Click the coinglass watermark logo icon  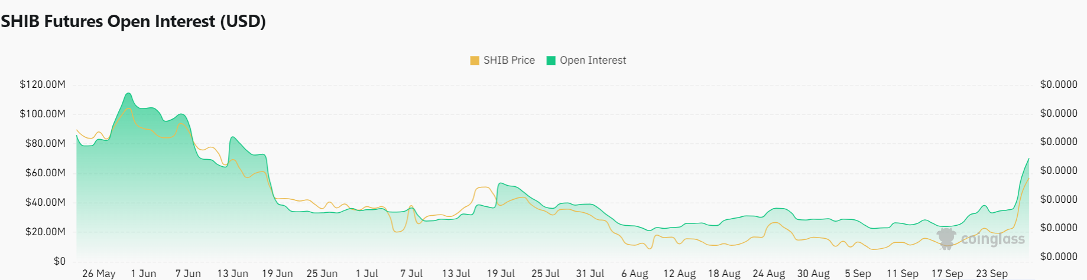pos(946,239)
